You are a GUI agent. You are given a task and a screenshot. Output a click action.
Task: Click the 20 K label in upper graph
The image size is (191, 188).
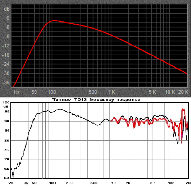click(x=183, y=91)
